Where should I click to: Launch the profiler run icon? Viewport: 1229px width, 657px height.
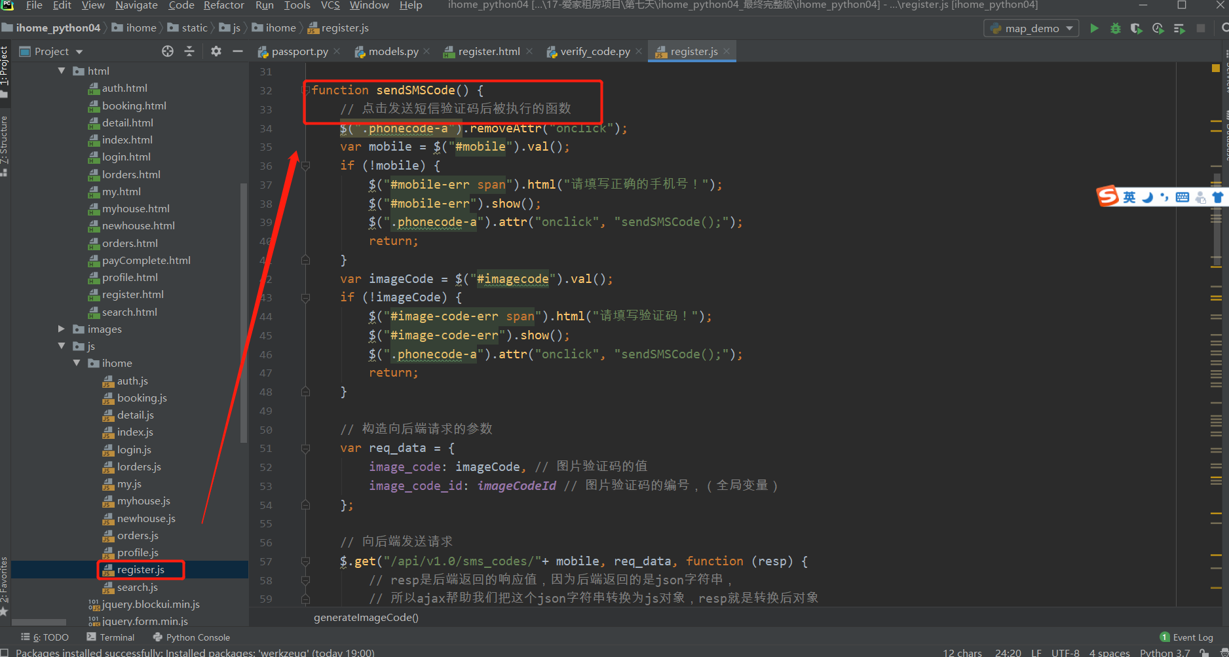(1158, 28)
